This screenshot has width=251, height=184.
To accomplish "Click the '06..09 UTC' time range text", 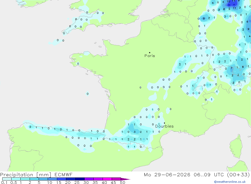I will tap(209, 175).
